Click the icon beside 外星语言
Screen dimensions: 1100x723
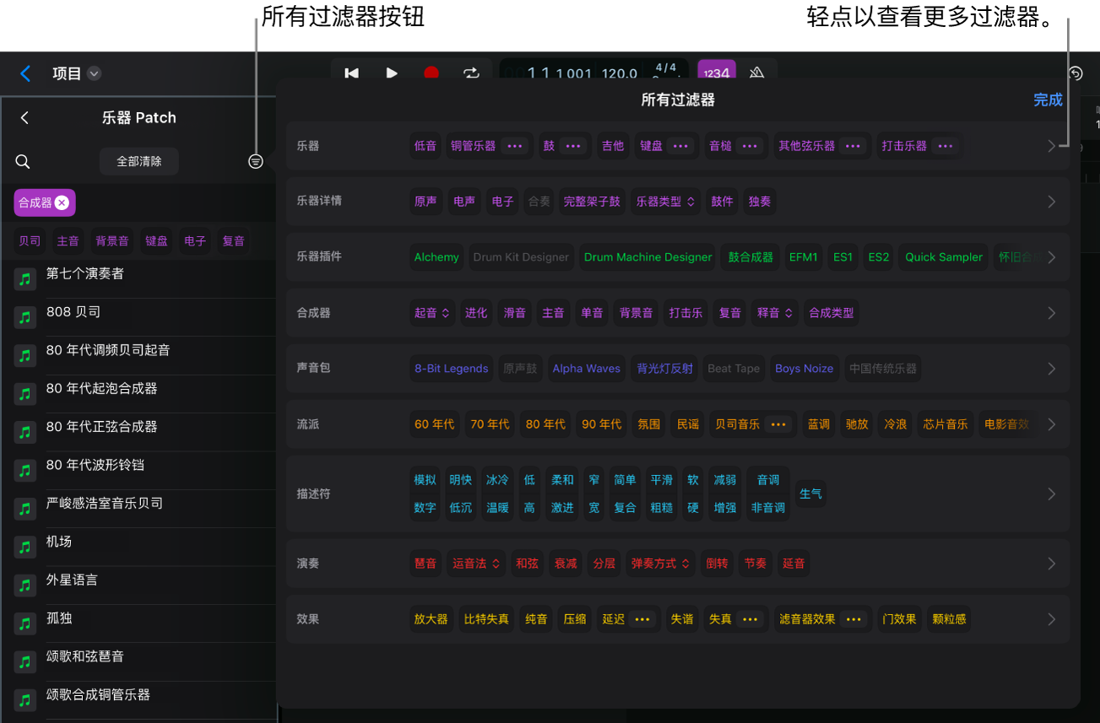[25, 585]
